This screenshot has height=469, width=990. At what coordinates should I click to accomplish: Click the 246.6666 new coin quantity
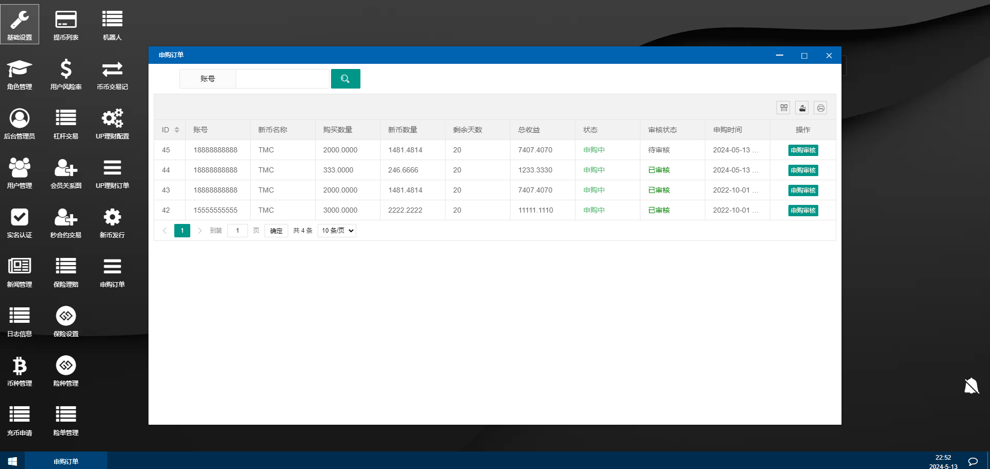(403, 170)
